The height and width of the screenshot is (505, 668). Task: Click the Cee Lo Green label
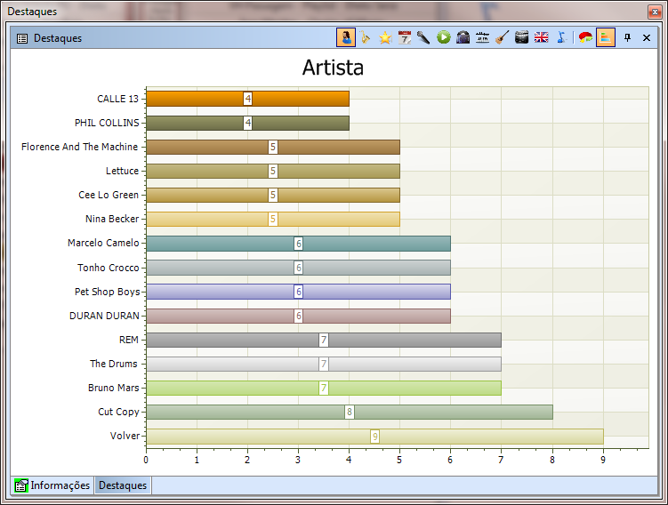tap(109, 195)
